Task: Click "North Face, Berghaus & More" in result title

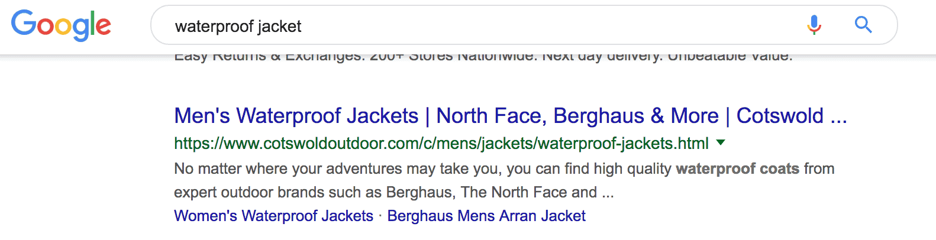Action: tap(577, 116)
